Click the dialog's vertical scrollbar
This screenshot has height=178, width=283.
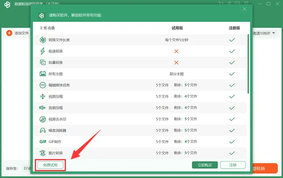(248, 64)
